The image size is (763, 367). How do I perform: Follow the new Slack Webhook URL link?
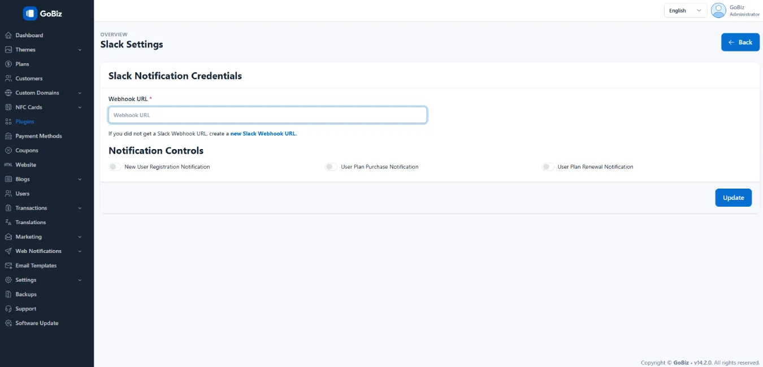pyautogui.click(x=263, y=134)
